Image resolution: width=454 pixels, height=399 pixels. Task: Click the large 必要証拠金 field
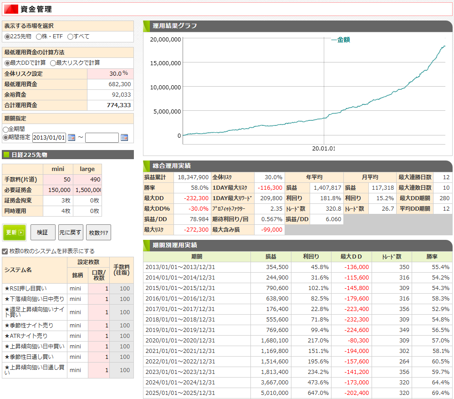(87, 190)
